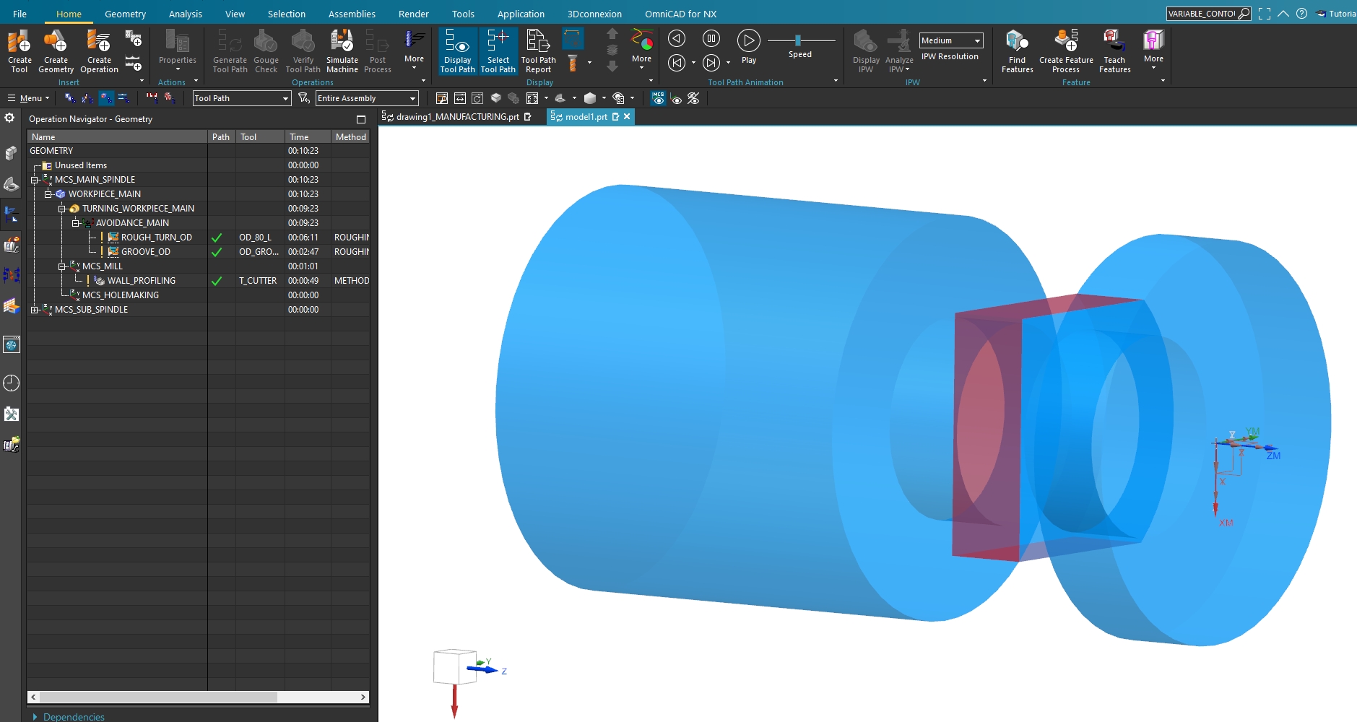Click Create Feature Process icon

(x=1066, y=51)
